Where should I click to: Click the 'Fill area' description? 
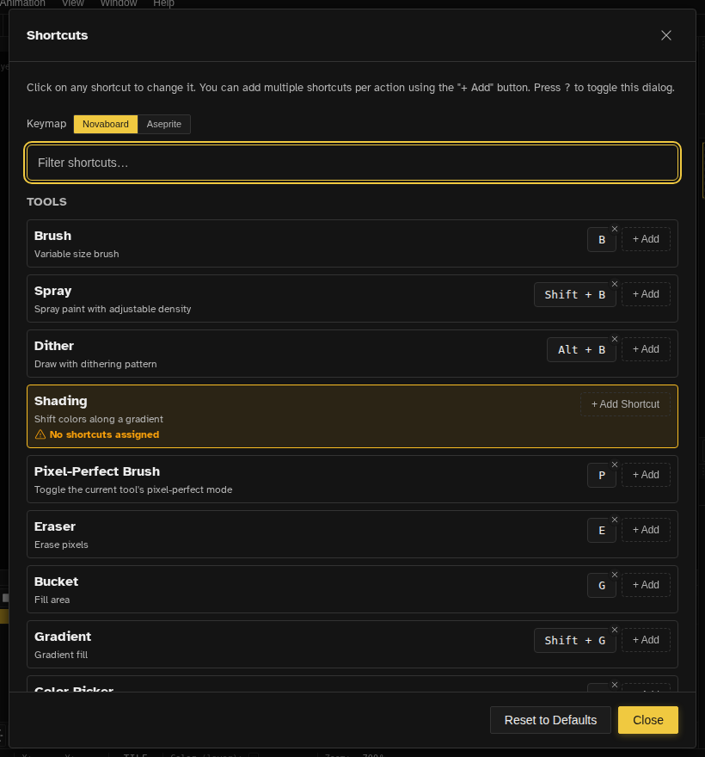pyautogui.click(x=52, y=600)
